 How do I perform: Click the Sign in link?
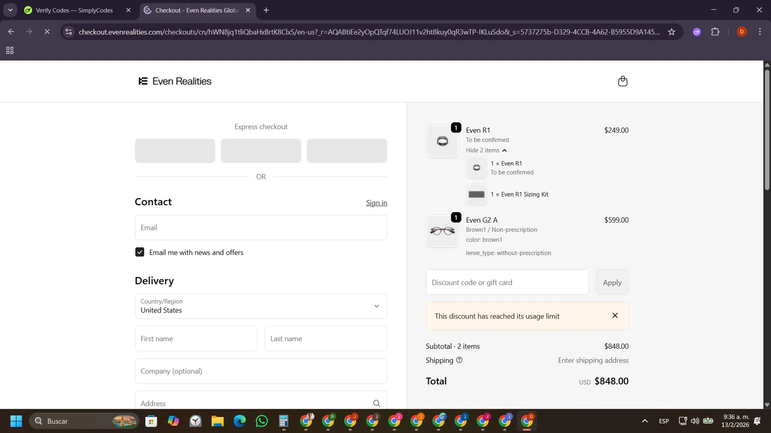click(376, 203)
